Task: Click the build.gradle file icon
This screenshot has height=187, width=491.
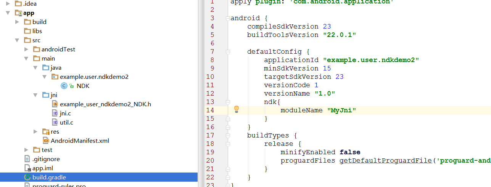Action: pyautogui.click(x=27, y=177)
